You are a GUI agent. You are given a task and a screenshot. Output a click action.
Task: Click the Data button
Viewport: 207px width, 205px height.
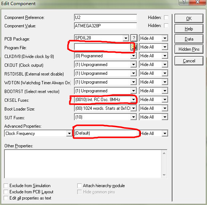(x=189, y=39)
